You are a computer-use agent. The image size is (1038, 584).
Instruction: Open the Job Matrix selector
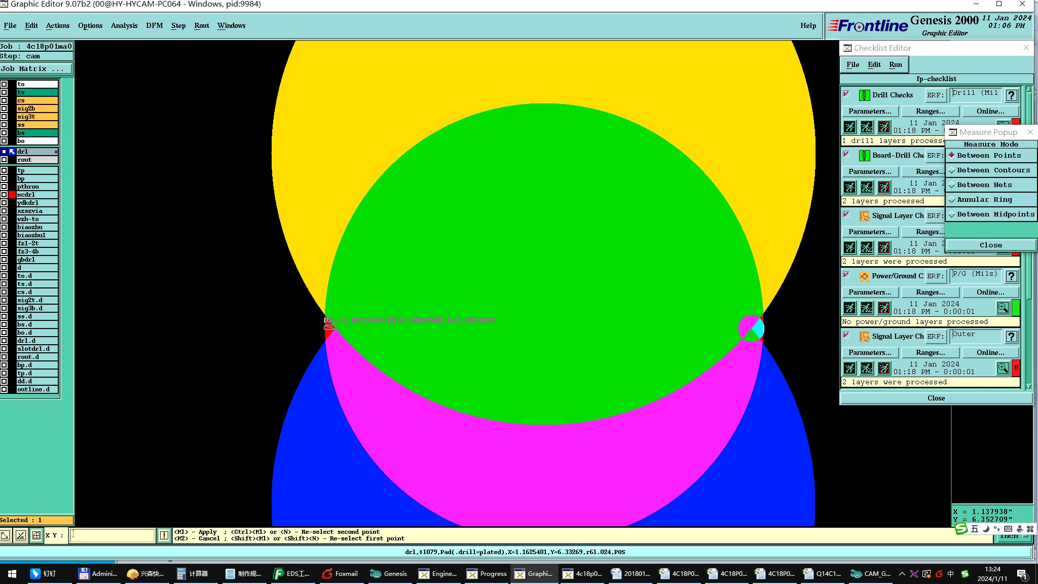35,69
